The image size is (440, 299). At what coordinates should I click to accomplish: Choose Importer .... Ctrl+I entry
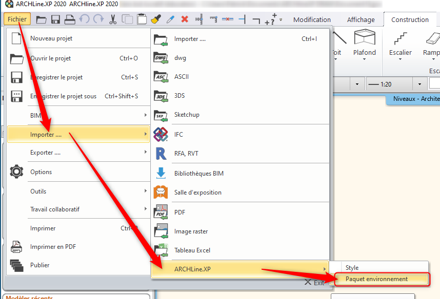point(240,39)
